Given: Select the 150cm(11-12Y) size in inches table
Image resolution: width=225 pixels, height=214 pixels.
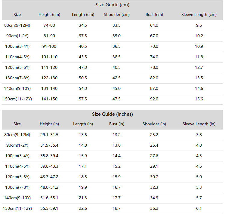Looking at the screenshot, I should [17, 208].
